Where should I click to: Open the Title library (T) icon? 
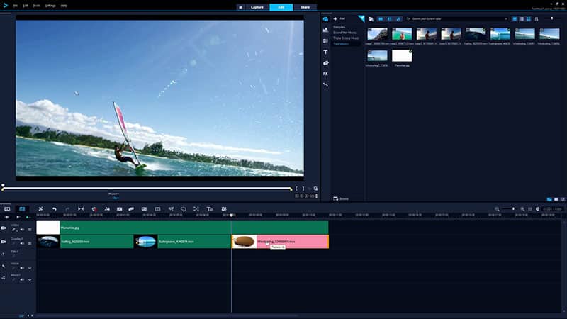coord(325,52)
